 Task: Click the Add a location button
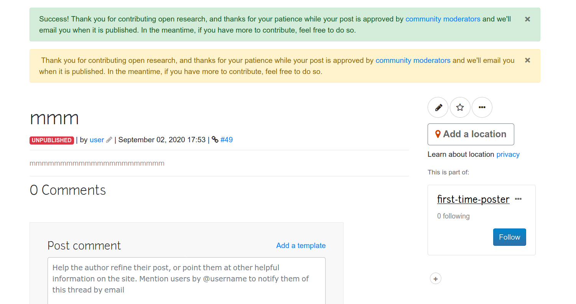point(471,134)
